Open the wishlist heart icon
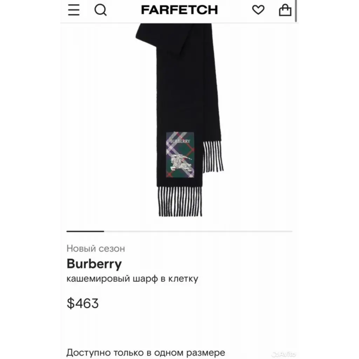 [258, 10]
